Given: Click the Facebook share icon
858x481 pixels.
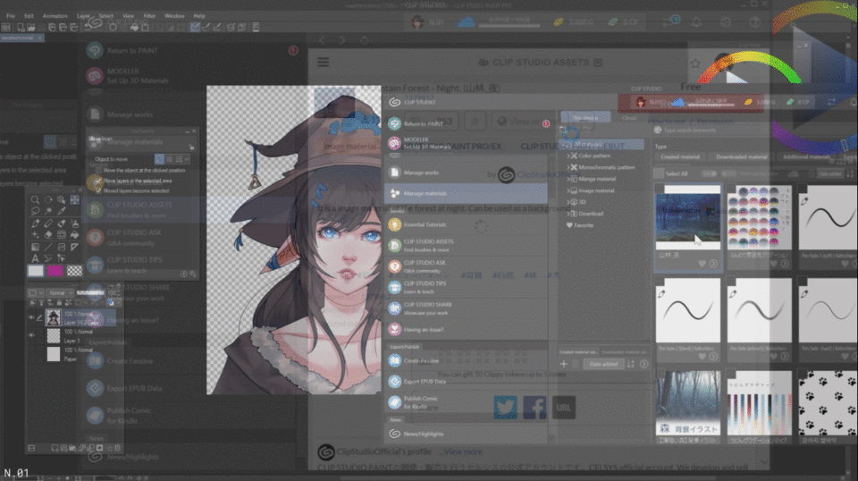Looking at the screenshot, I should 534,408.
